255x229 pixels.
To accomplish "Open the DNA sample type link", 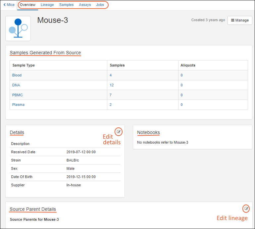I will [x=16, y=85].
